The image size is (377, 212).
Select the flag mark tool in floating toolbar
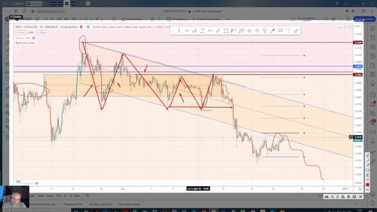click(280, 31)
